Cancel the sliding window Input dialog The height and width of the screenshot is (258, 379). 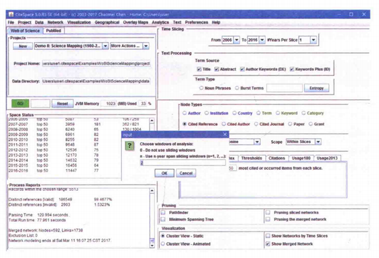click(x=185, y=173)
